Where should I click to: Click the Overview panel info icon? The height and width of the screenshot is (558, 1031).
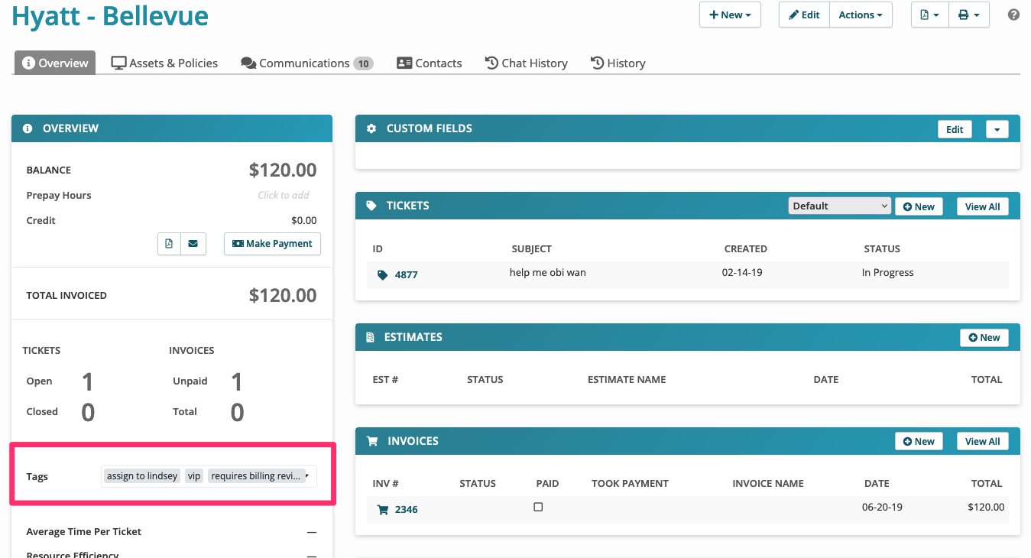(x=28, y=128)
